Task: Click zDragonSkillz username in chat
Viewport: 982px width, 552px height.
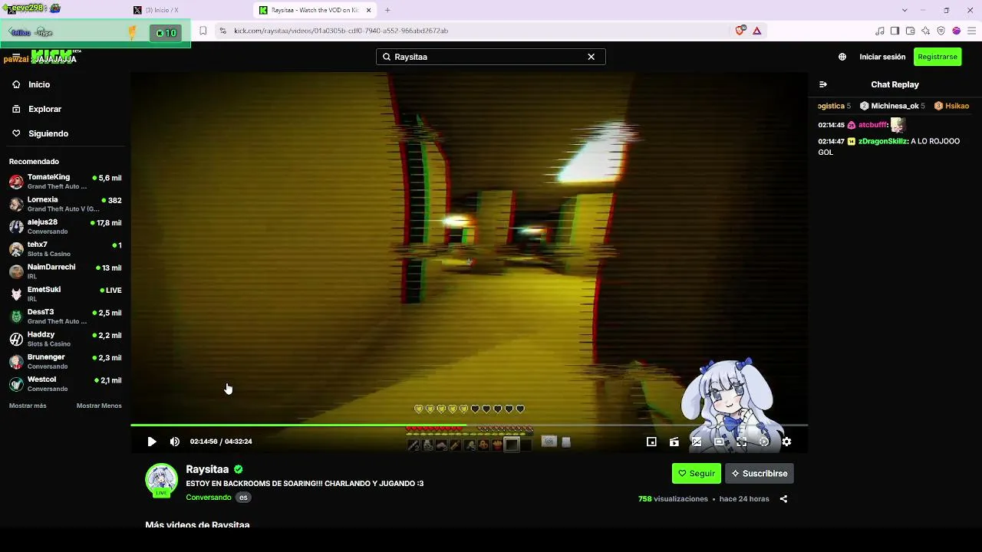Action: (883, 141)
